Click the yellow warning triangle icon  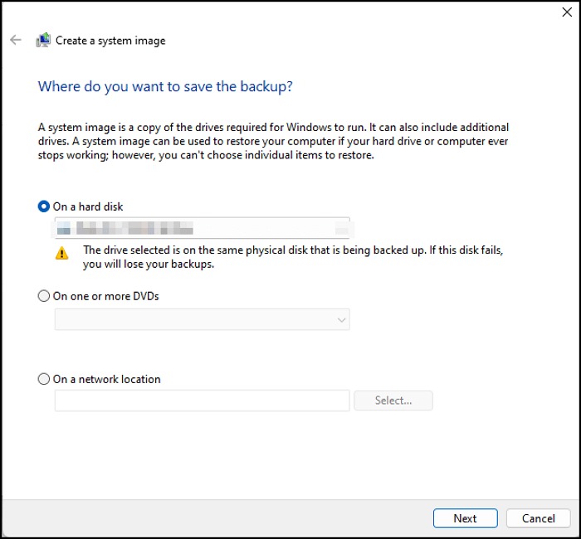click(62, 253)
